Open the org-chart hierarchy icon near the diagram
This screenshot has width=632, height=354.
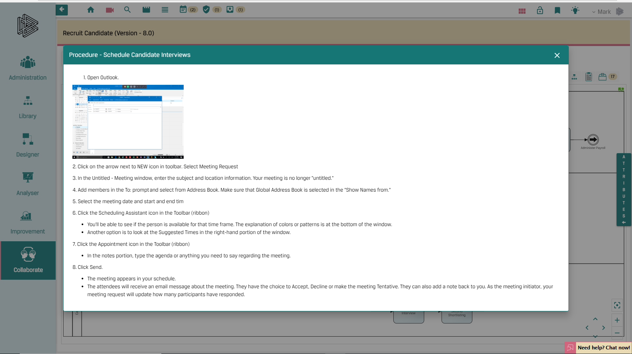575,77
